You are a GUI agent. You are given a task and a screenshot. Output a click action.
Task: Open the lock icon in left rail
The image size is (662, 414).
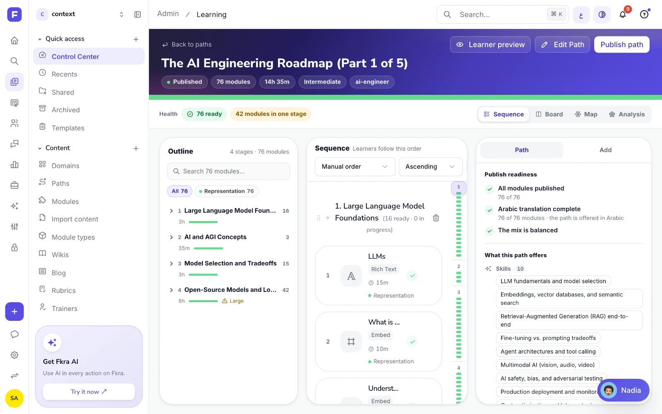[x=14, y=248]
